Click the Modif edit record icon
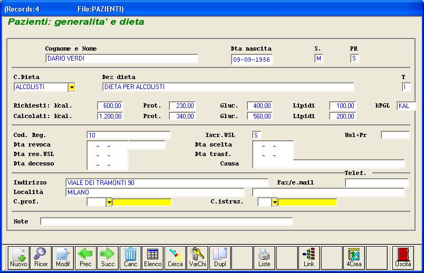Screen dimensions: 424x273 [63, 258]
